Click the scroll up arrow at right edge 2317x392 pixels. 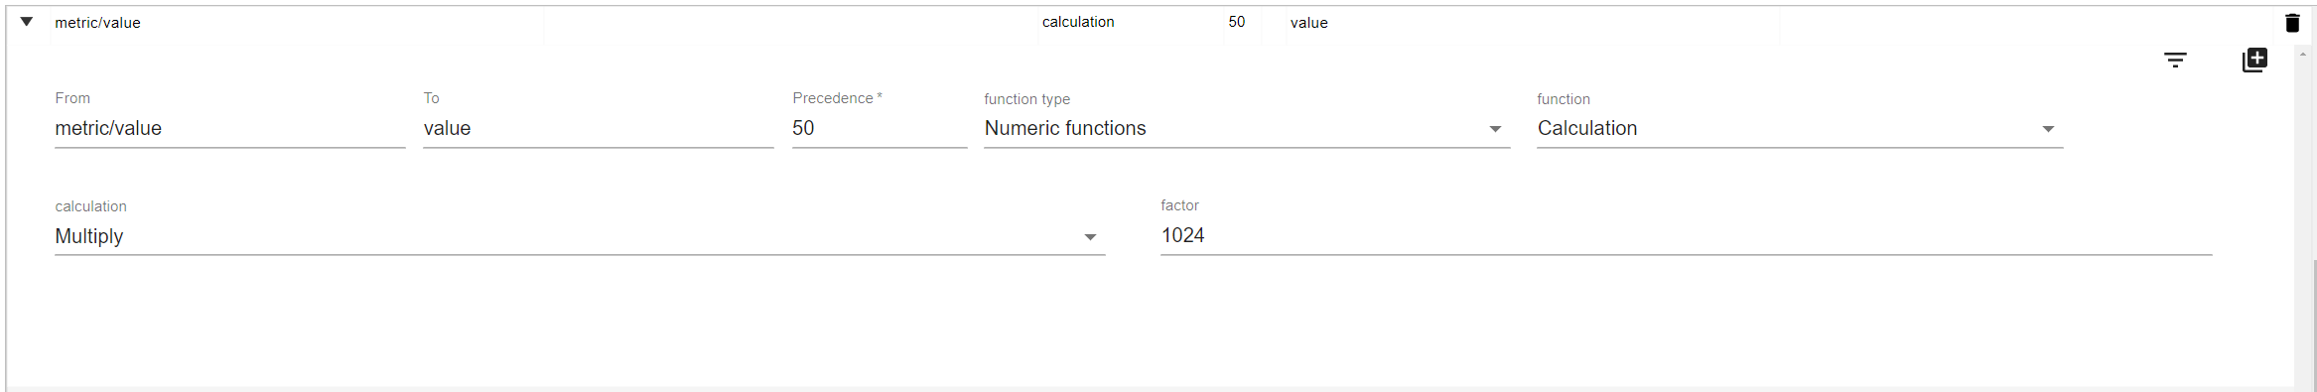pyautogui.click(x=2303, y=54)
